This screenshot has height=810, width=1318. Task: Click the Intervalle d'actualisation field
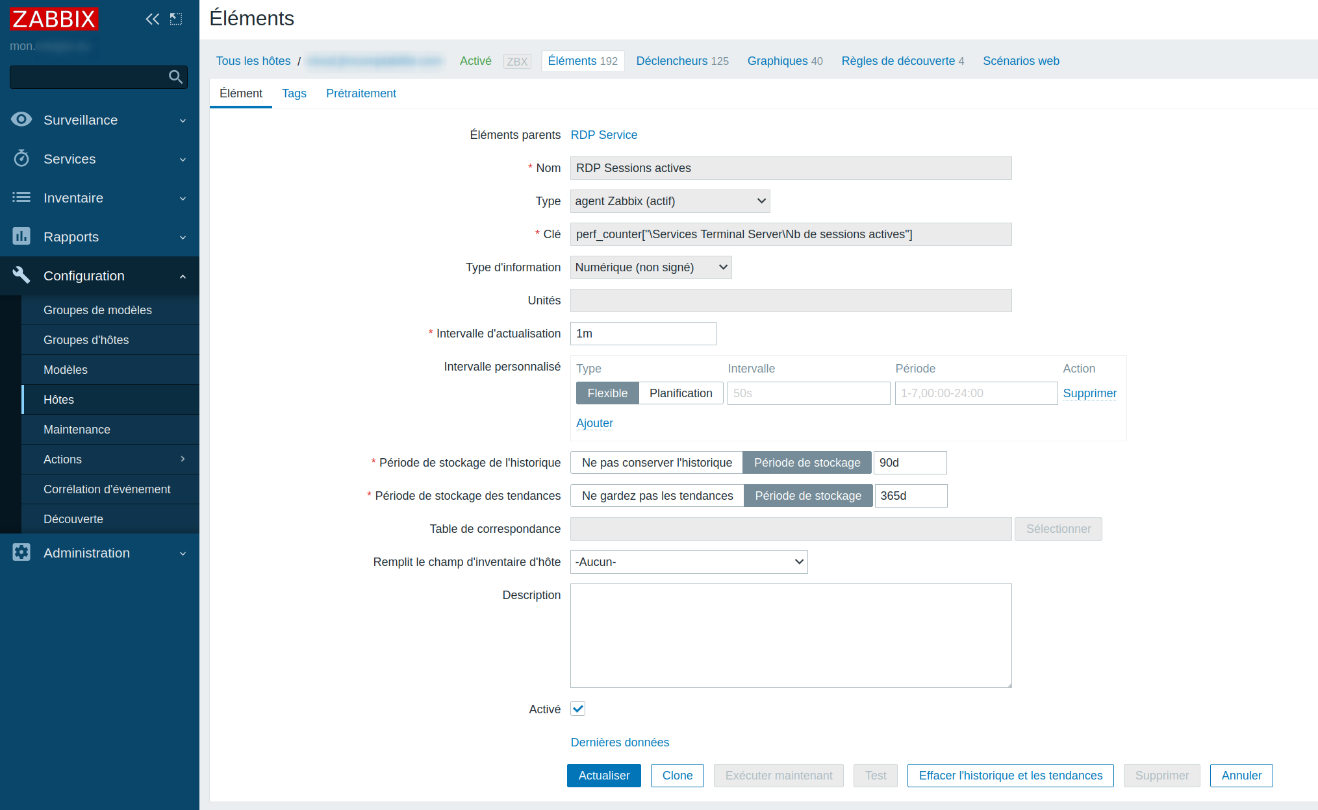642,334
